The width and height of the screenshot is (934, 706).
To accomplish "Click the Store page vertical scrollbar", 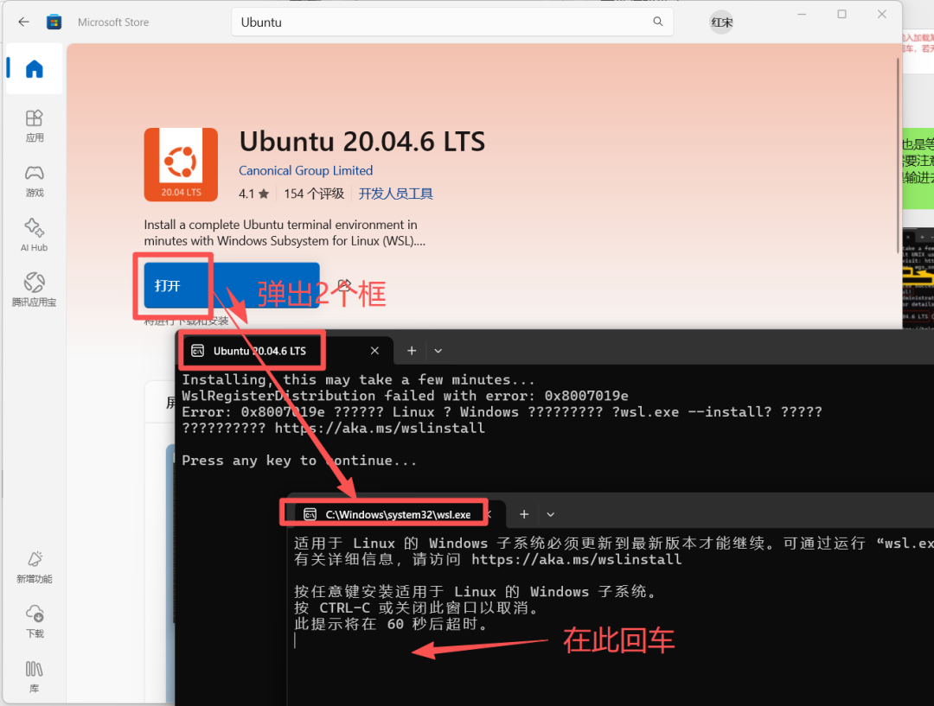I will pyautogui.click(x=898, y=155).
